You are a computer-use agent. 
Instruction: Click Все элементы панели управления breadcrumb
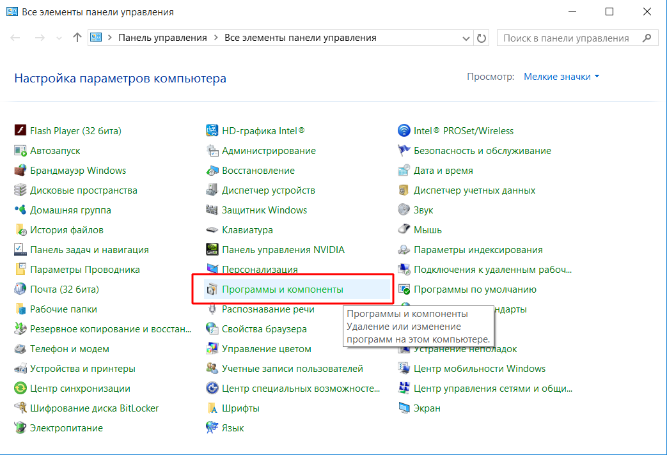point(300,38)
